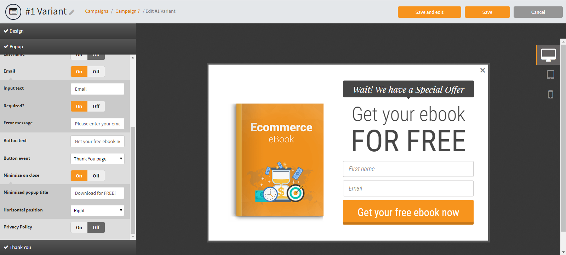This screenshot has height=255, width=566.
Task: Switch to tablet preview mode
Action: point(550,74)
